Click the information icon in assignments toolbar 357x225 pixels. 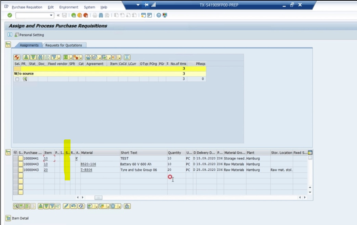point(127,57)
